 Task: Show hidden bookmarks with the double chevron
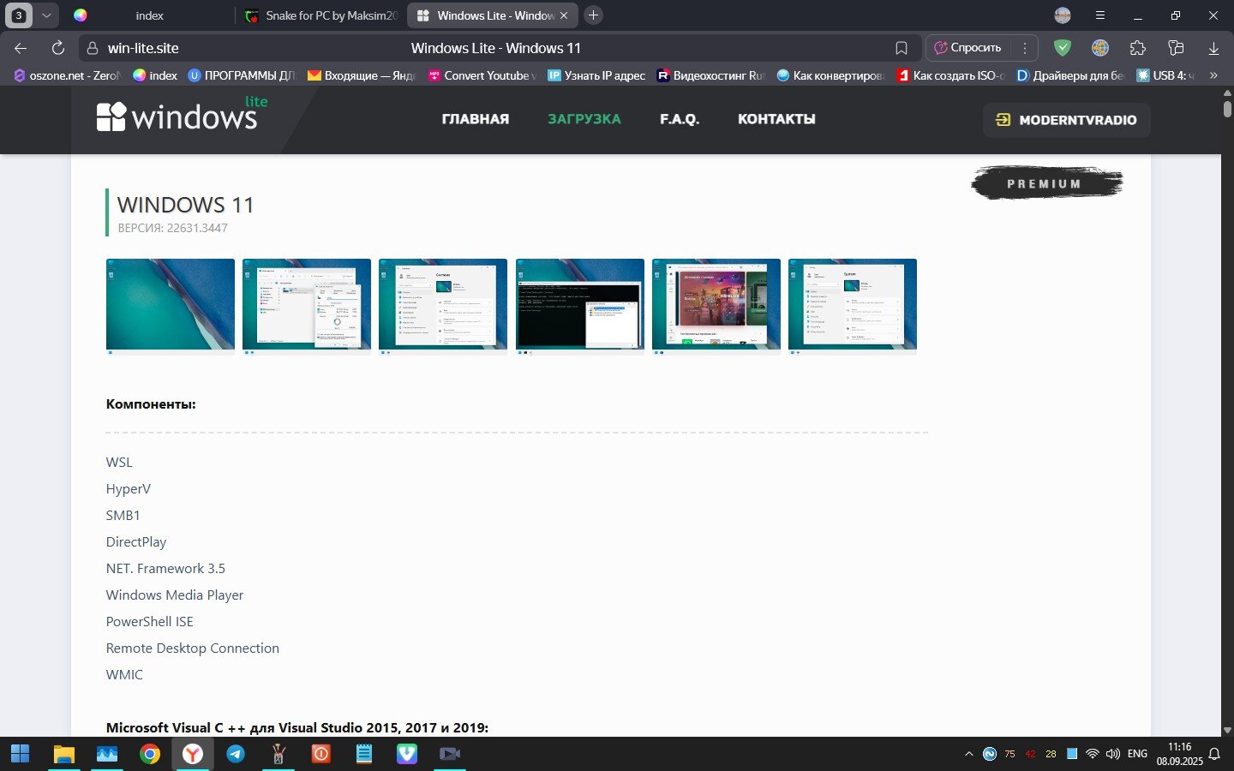[x=1213, y=75]
